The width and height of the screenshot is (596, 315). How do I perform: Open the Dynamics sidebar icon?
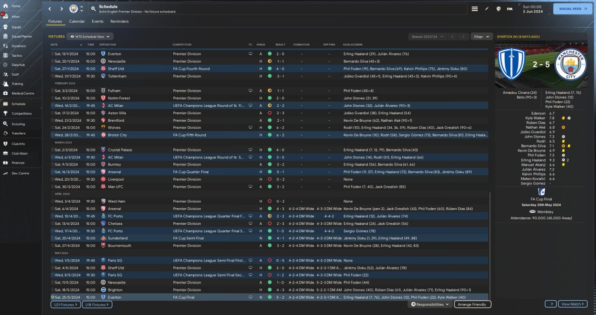click(5, 46)
